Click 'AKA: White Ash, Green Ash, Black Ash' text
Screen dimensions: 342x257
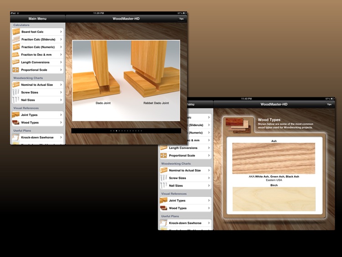274,176
